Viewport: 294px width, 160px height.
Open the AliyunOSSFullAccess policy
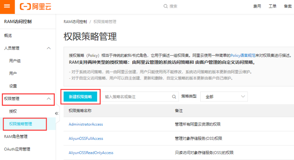coord(86,138)
